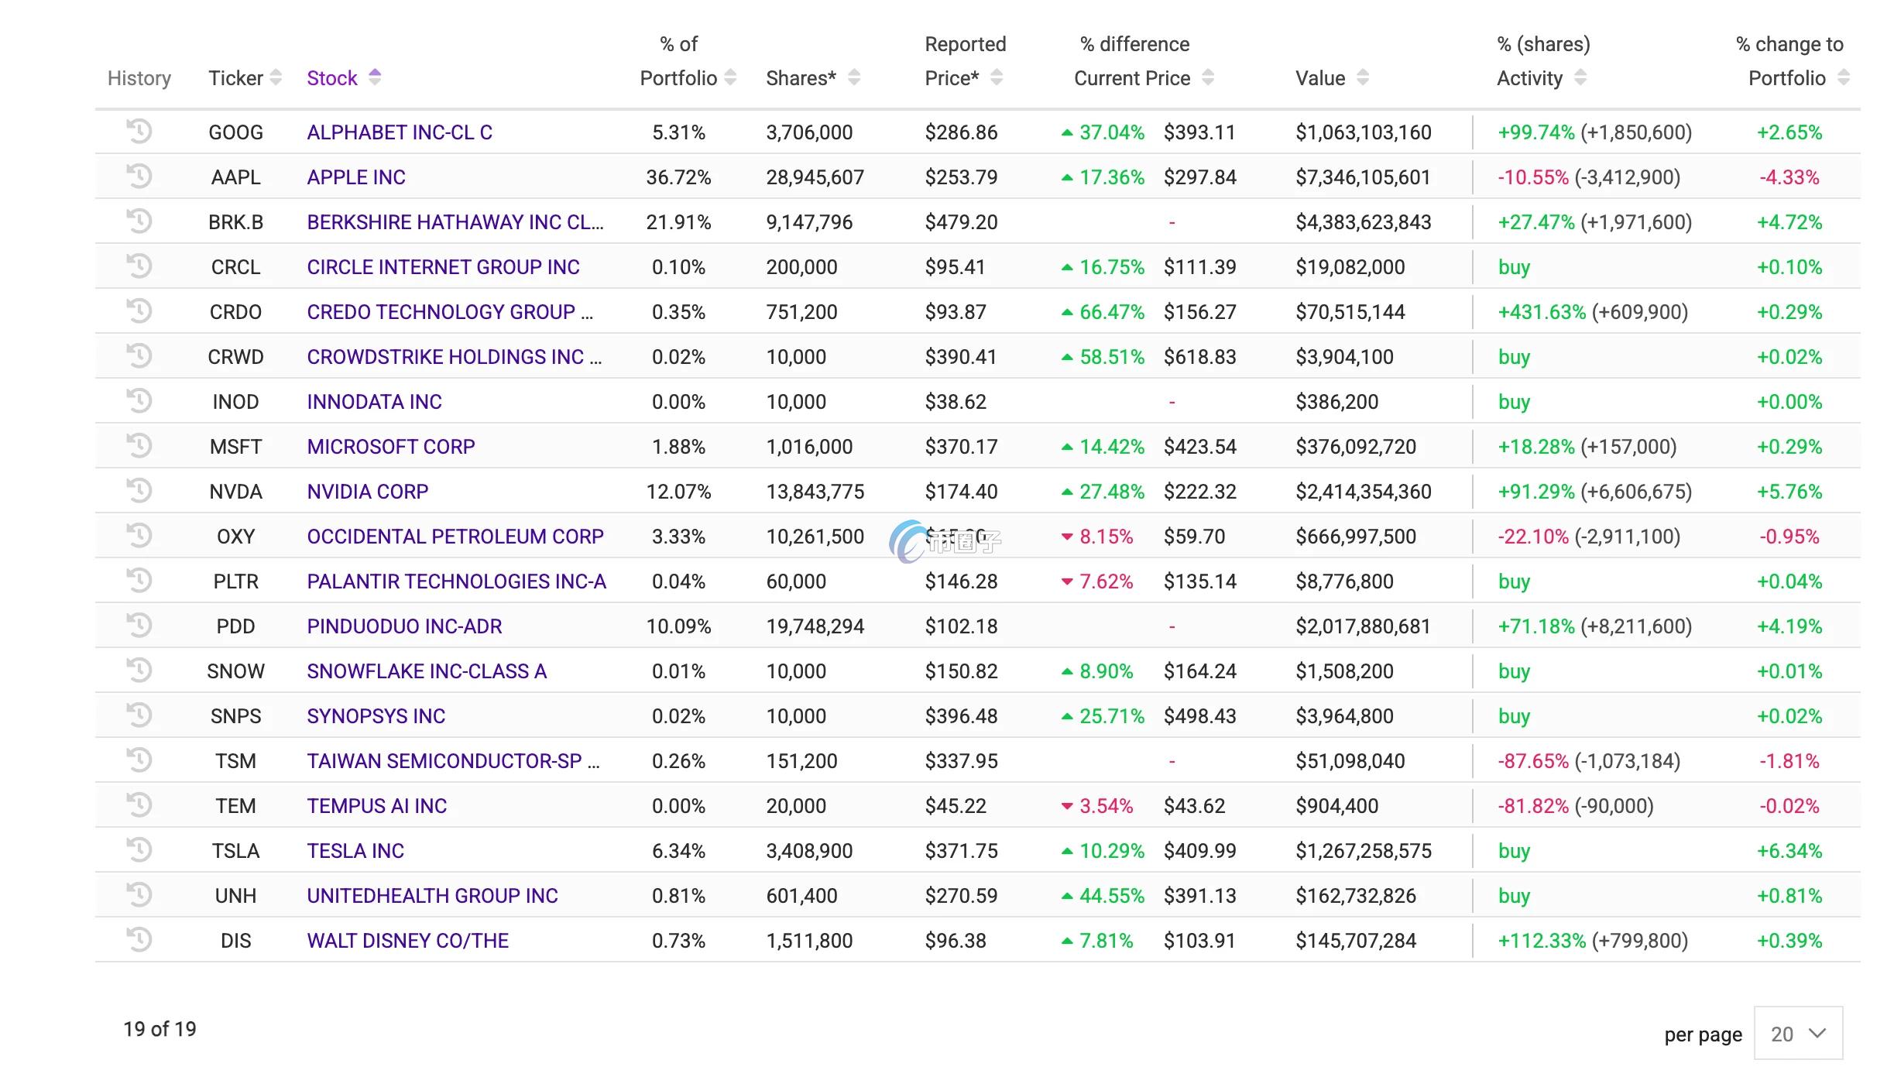
Task: Open TESLA INC stock link
Action: 355,851
